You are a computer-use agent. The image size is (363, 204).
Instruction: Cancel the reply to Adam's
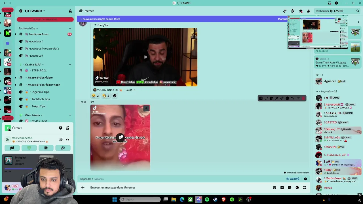(305, 179)
